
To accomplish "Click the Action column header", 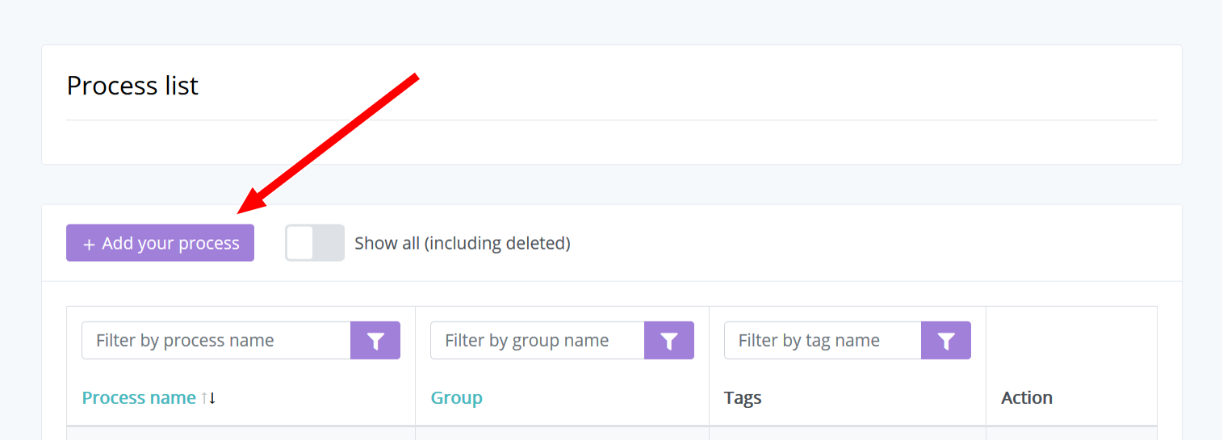I will click(1027, 398).
